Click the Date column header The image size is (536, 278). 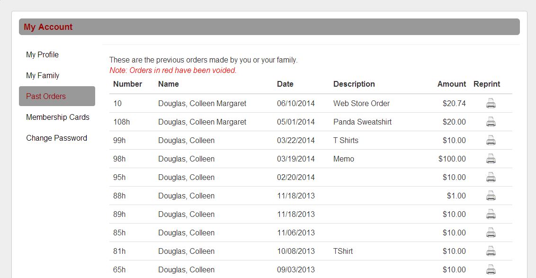[x=285, y=84]
